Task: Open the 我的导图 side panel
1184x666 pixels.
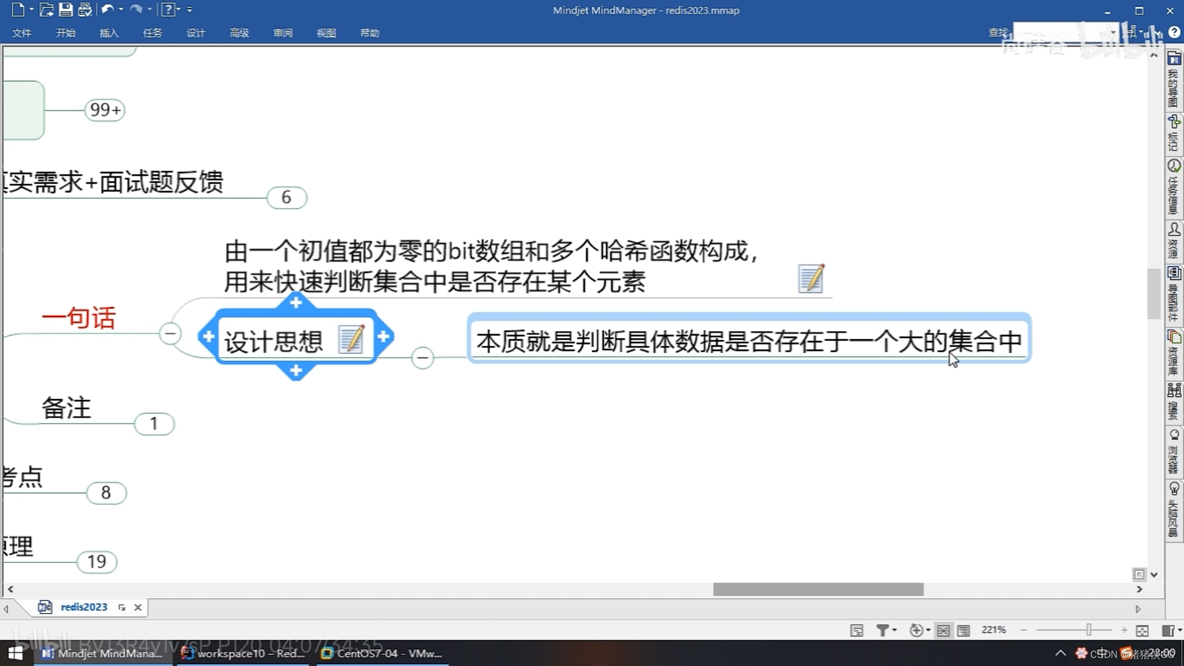Action: click(x=1174, y=80)
